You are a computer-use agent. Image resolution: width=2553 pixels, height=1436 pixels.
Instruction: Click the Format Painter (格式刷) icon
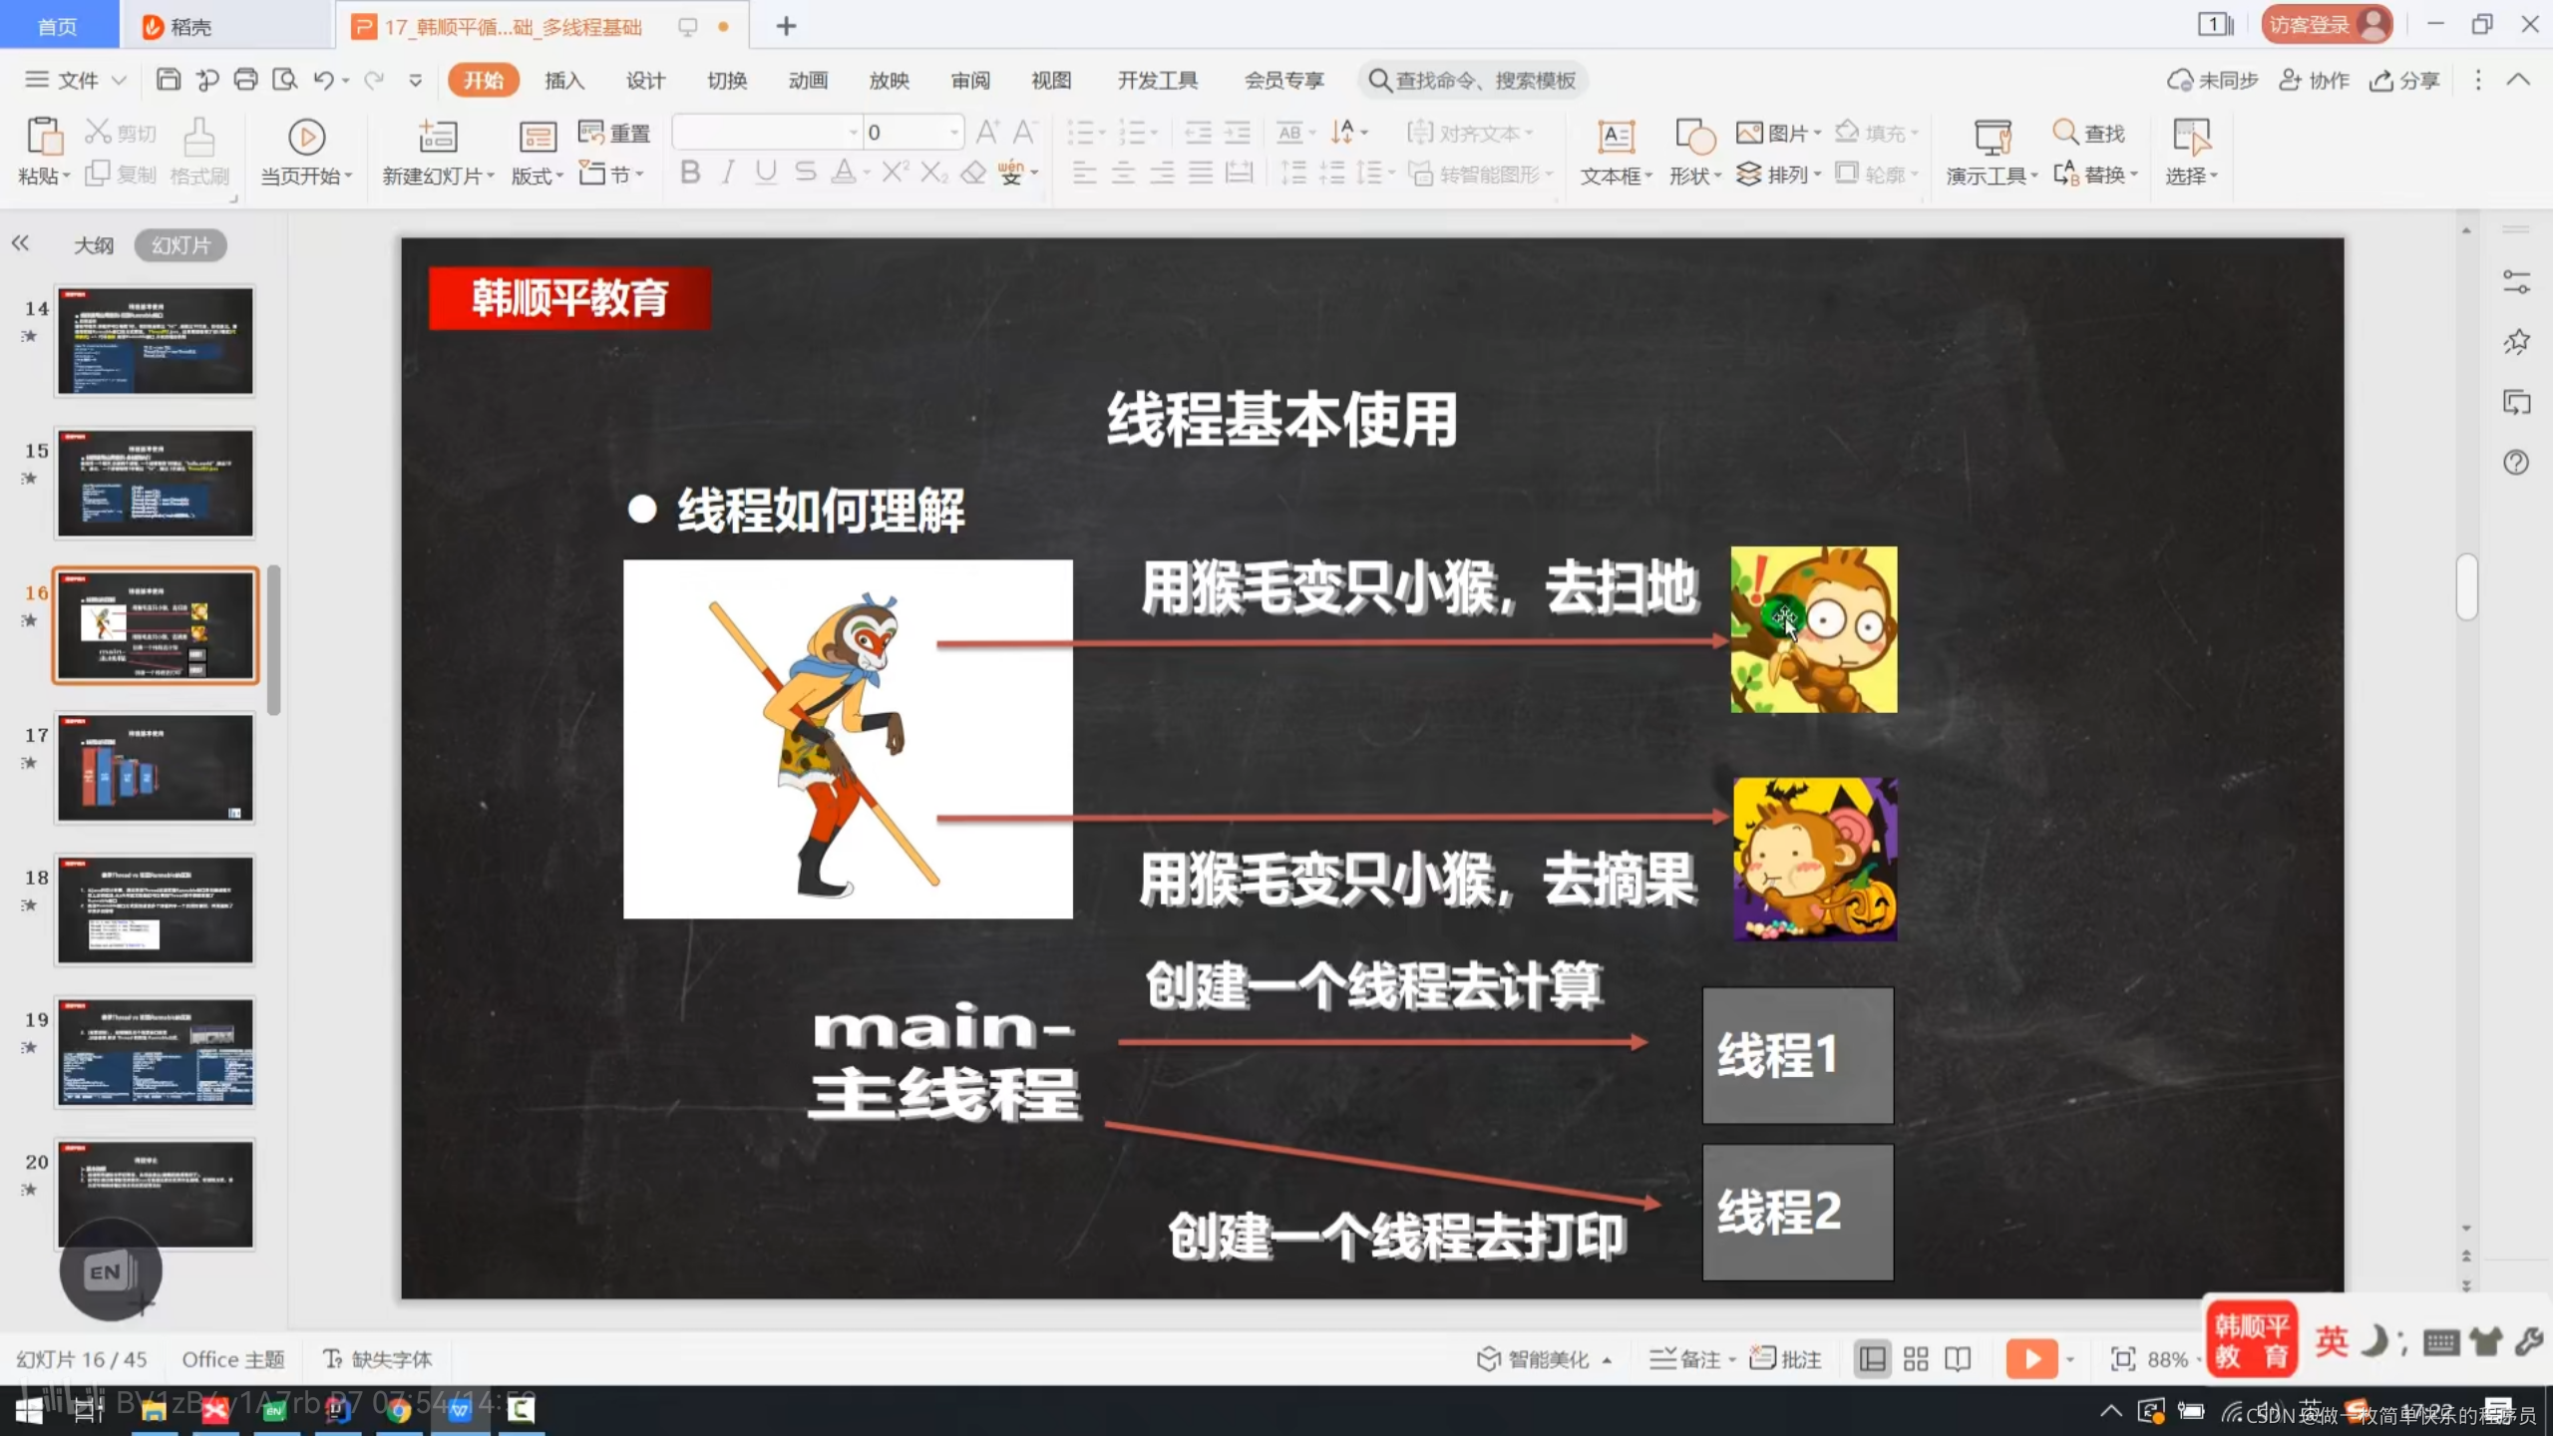tap(199, 137)
